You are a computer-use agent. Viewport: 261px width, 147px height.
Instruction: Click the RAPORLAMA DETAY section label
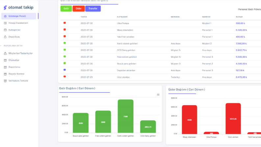click(x=13, y=46)
